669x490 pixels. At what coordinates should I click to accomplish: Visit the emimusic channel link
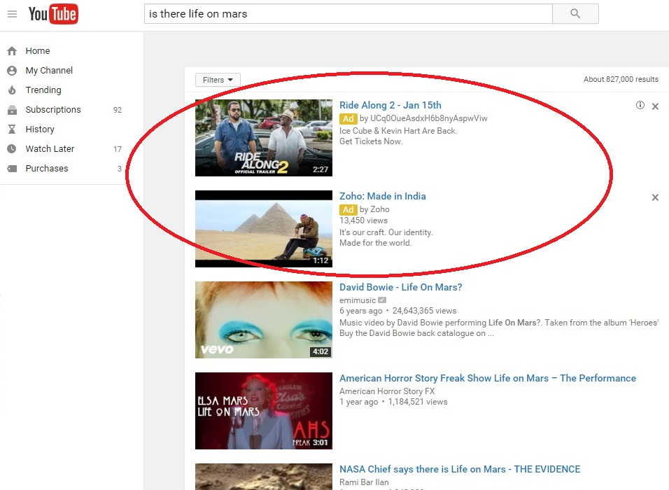pyautogui.click(x=358, y=300)
